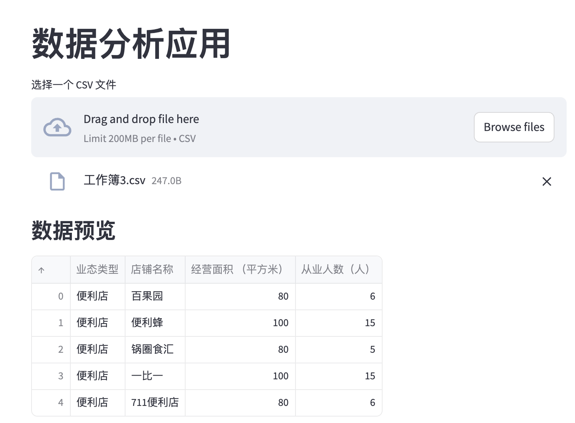Select the 711便利店 cell
This screenshot has height=423, width=575.
pos(155,402)
